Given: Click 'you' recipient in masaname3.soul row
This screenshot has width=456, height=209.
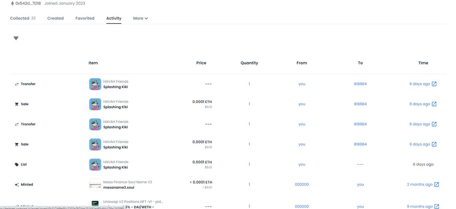Looking at the screenshot, I should click(x=360, y=184).
